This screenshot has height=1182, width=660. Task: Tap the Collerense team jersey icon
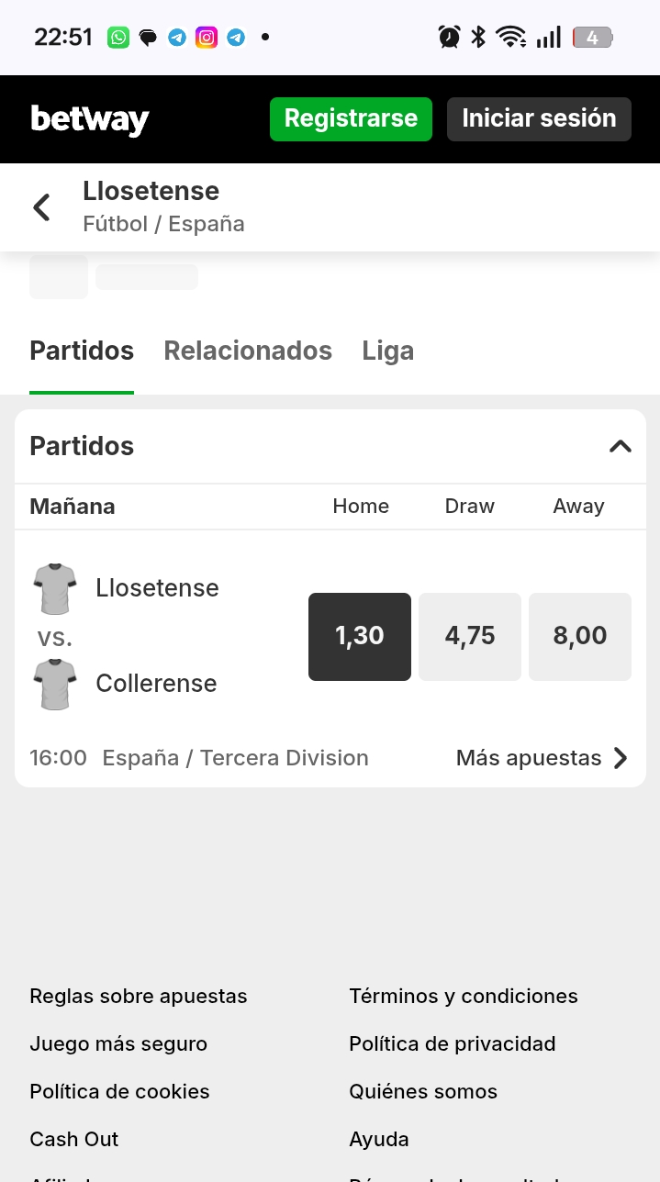pos(55,684)
